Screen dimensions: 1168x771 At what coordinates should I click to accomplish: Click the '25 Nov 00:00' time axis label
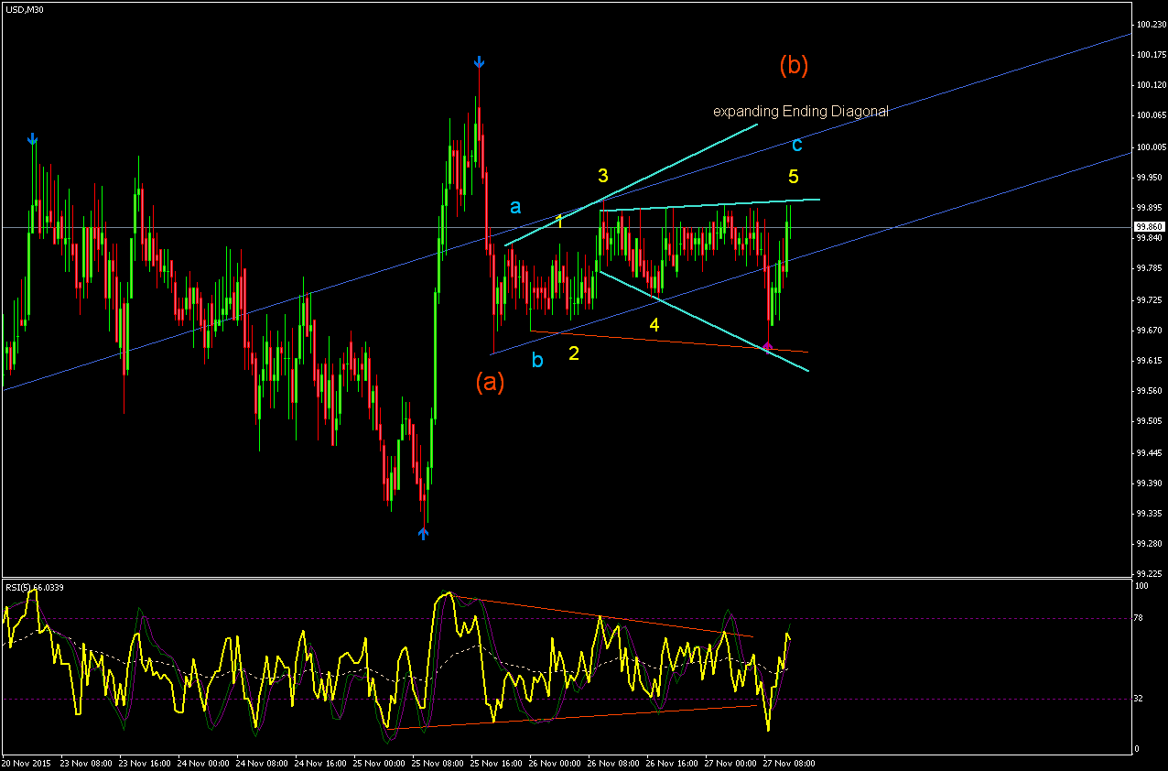(379, 762)
